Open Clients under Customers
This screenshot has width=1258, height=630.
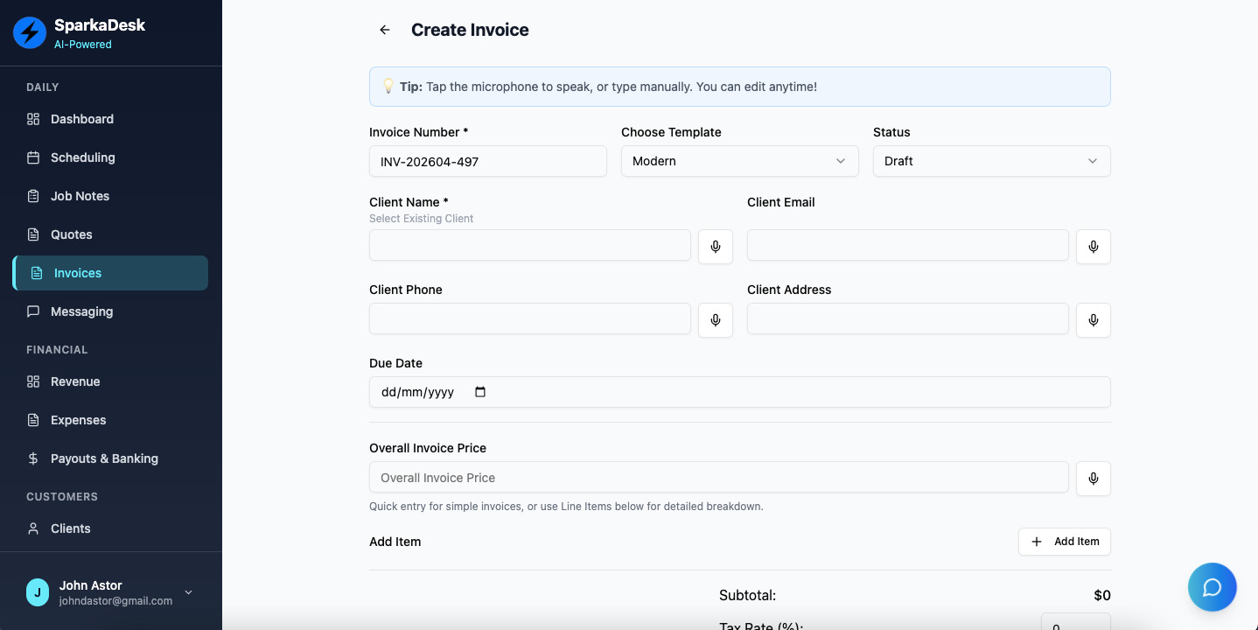110,528
